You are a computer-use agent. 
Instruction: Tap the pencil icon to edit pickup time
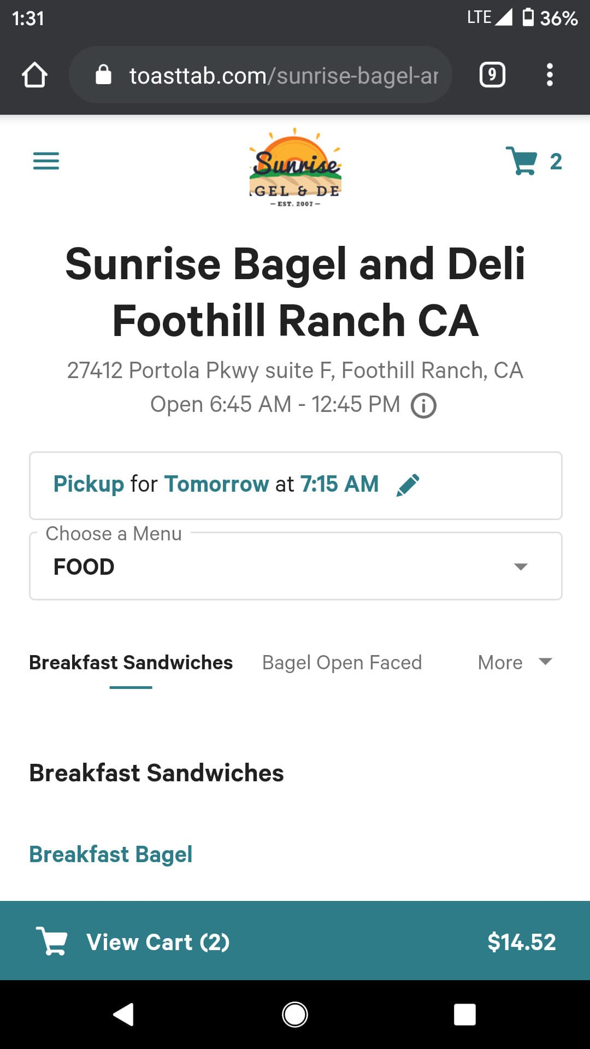click(408, 485)
